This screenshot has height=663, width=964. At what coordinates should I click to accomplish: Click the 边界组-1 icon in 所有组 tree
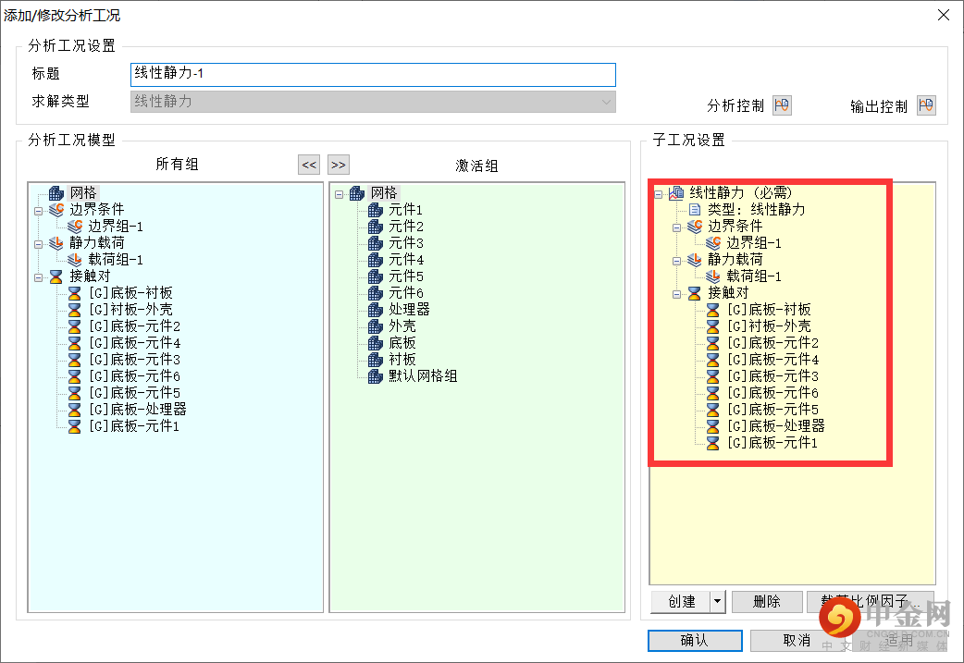tap(74, 227)
